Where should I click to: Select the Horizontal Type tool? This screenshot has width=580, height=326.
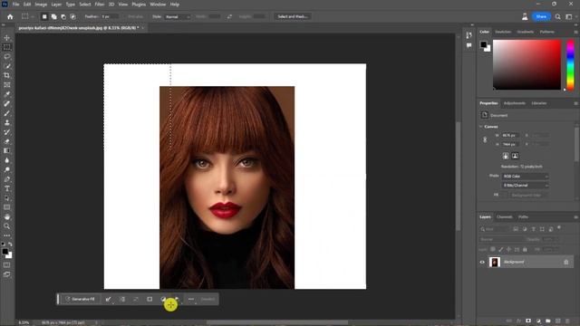(x=6, y=188)
